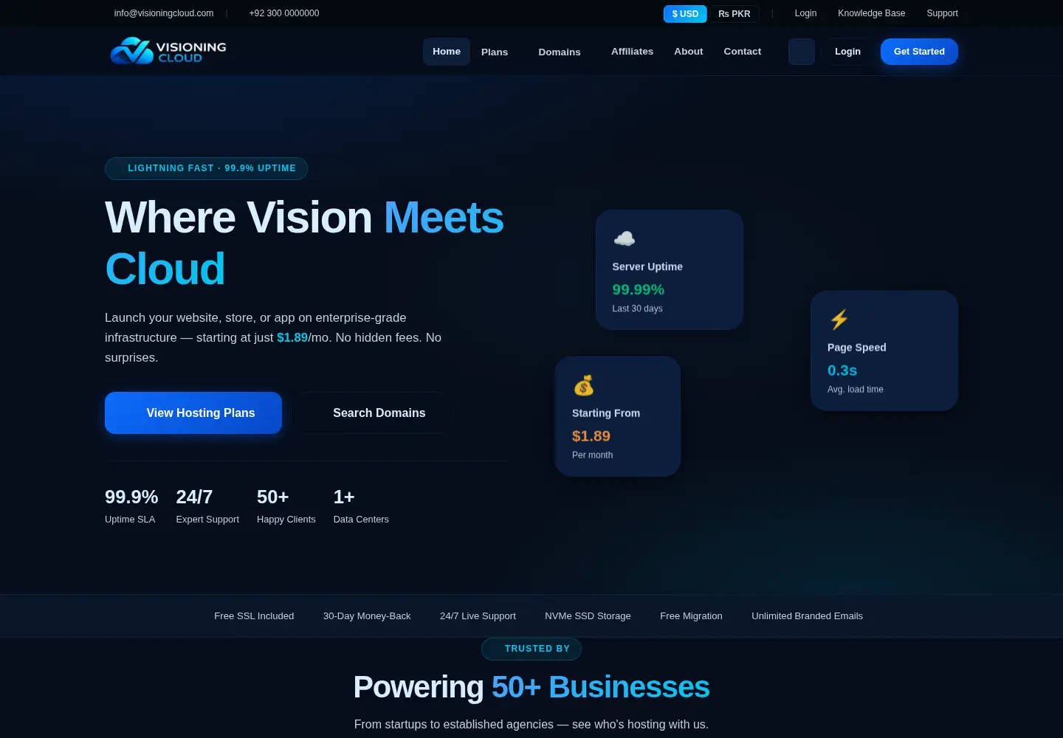Image resolution: width=1063 pixels, height=738 pixels.
Task: Open the Affiliates page
Action: [633, 52]
